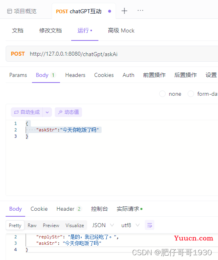Open the request Body tab
The width and height of the screenshot is (218, 260).
coord(46,75)
